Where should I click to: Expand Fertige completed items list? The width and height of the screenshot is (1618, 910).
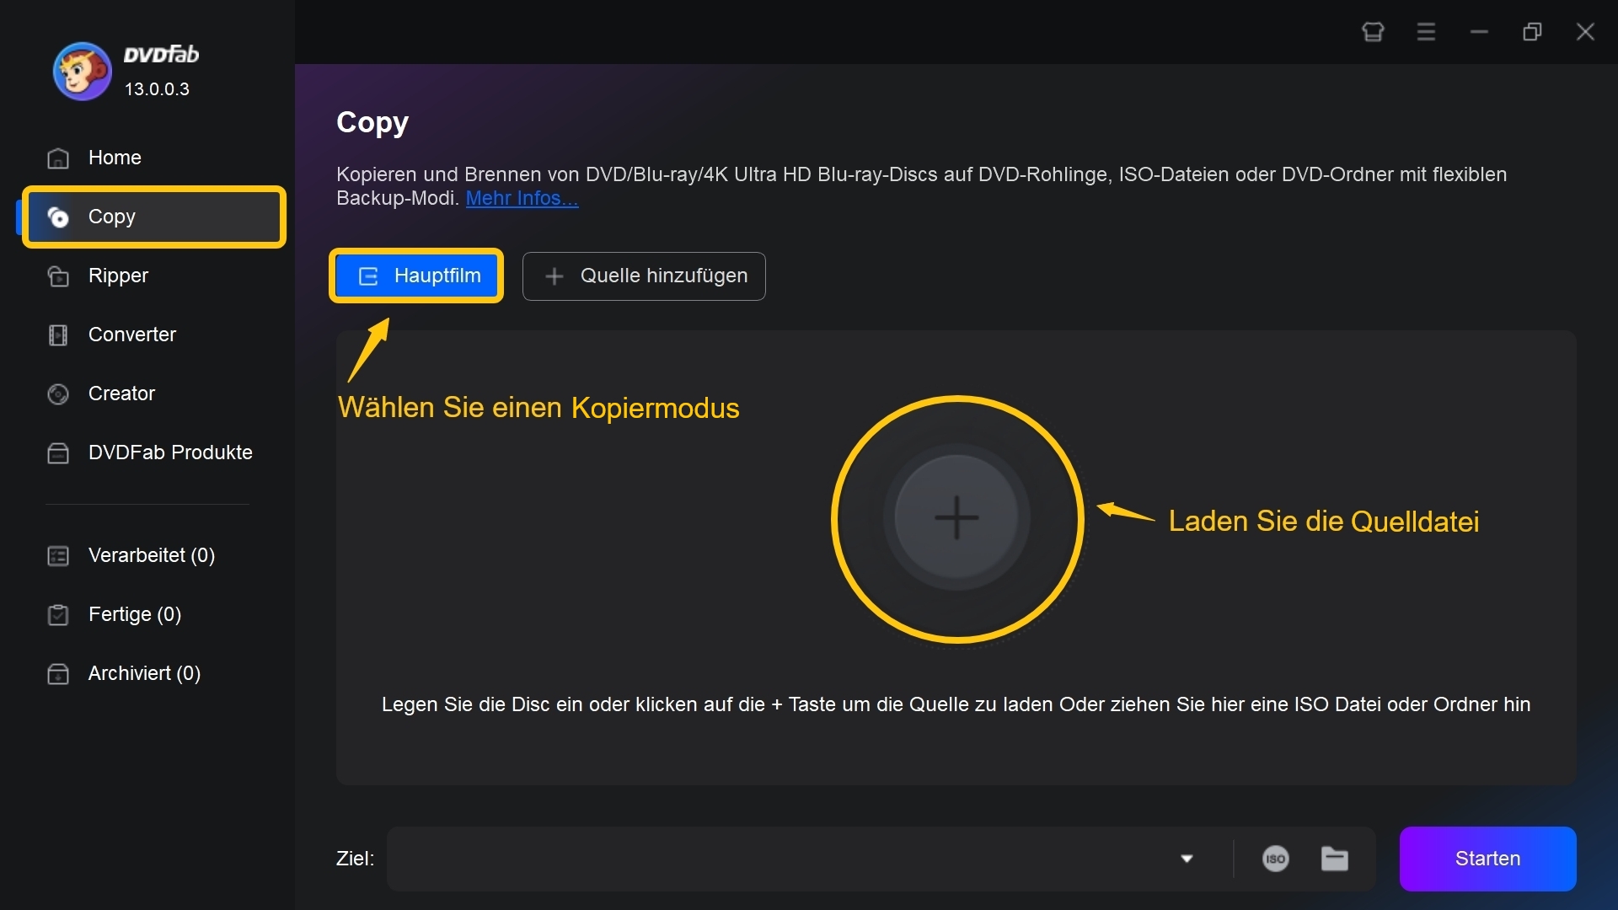coord(135,613)
